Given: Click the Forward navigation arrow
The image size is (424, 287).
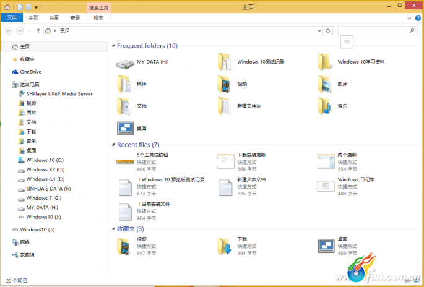Looking at the screenshot, I should point(20,31).
